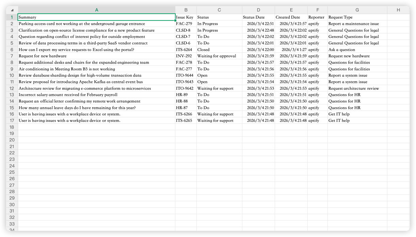Select the Closed status cell for ITS-6264
The height and width of the screenshot is (237, 416).
(219, 49)
